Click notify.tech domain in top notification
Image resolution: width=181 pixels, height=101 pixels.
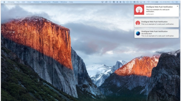(150, 14)
